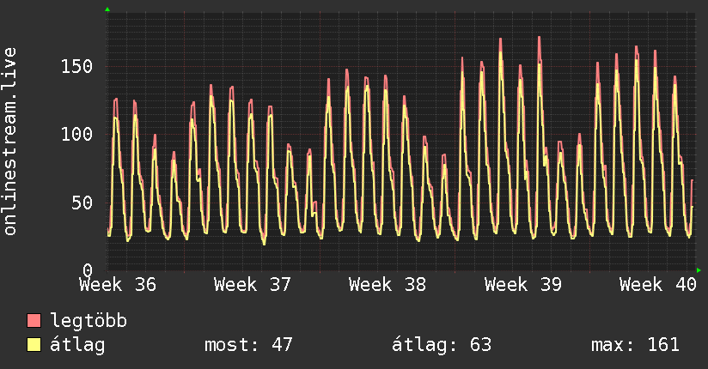Viewport: 708px width, 369px height.
Task: Click the 'átlag: 63' statistic
Action: click(x=441, y=345)
